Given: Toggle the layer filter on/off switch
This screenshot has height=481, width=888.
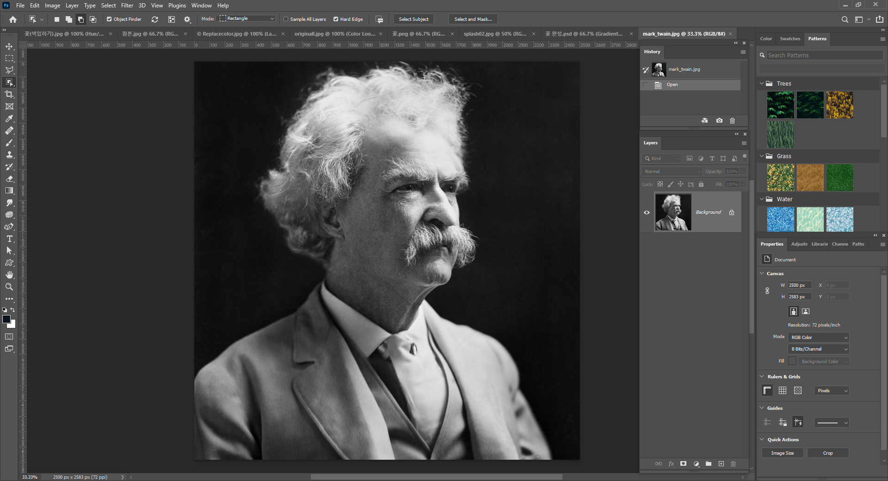Looking at the screenshot, I should click(745, 157).
